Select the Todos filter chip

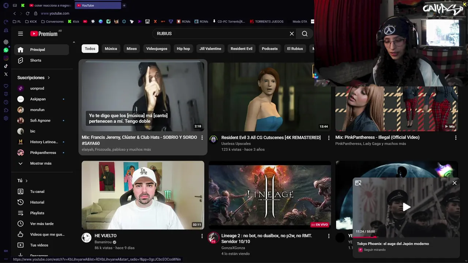(x=90, y=49)
